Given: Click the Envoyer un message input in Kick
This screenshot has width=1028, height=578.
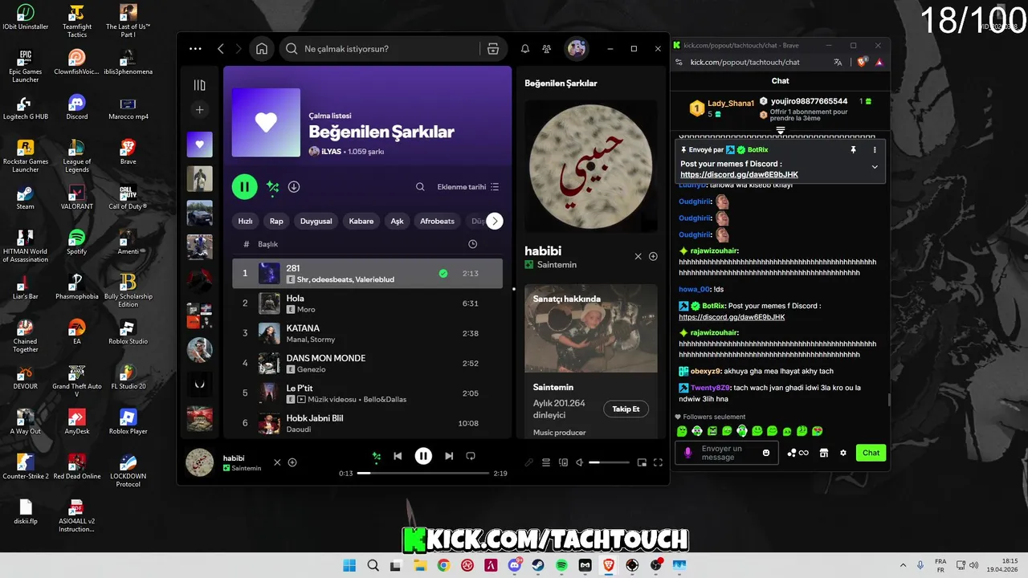Looking at the screenshot, I should 727,453.
